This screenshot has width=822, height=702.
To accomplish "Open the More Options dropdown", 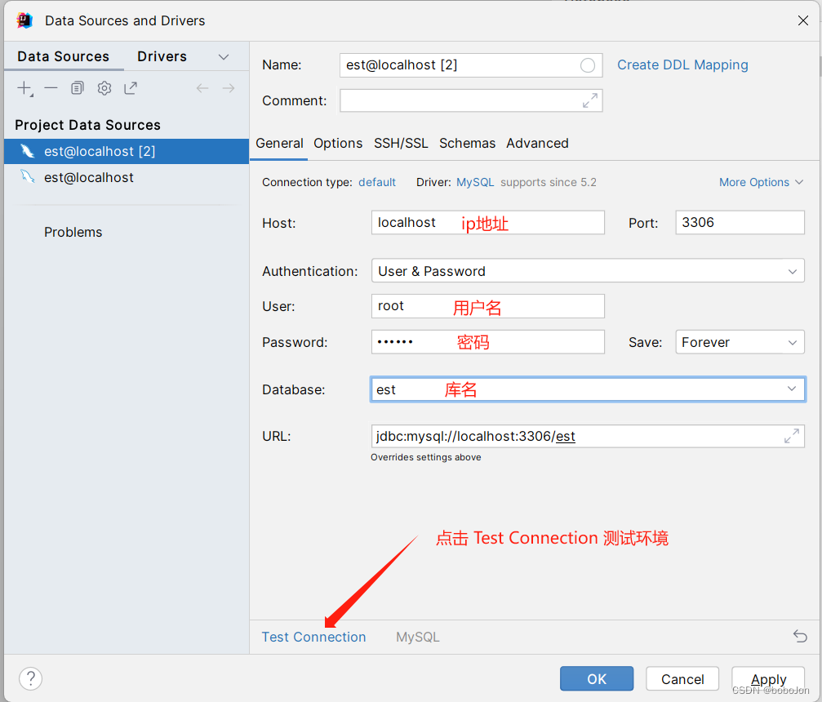I will pos(761,182).
